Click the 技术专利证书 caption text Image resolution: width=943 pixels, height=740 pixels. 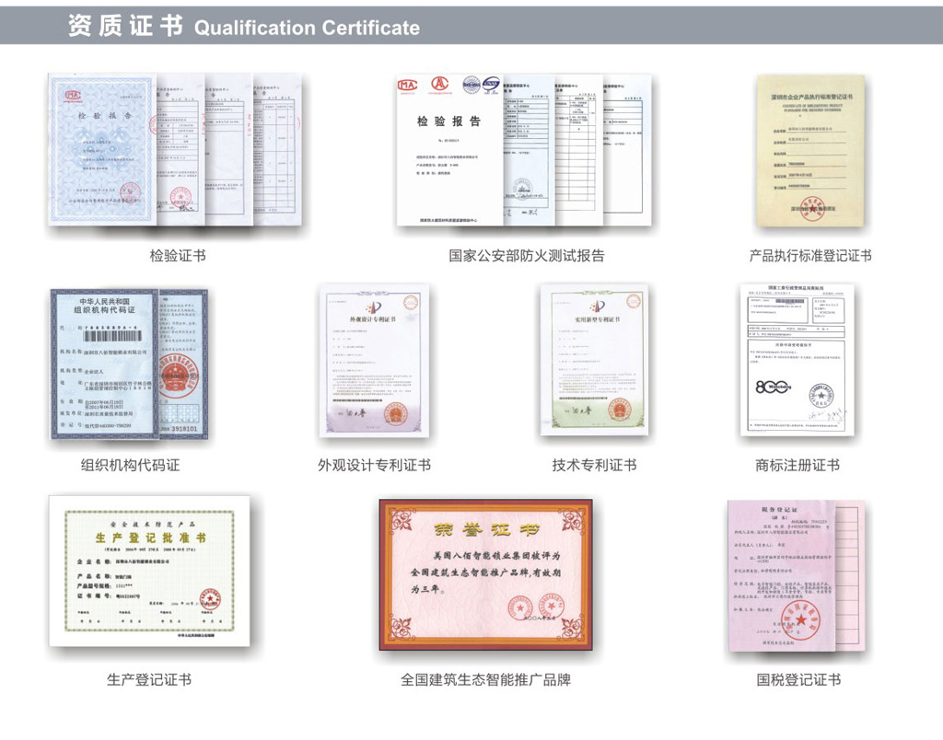click(x=594, y=466)
